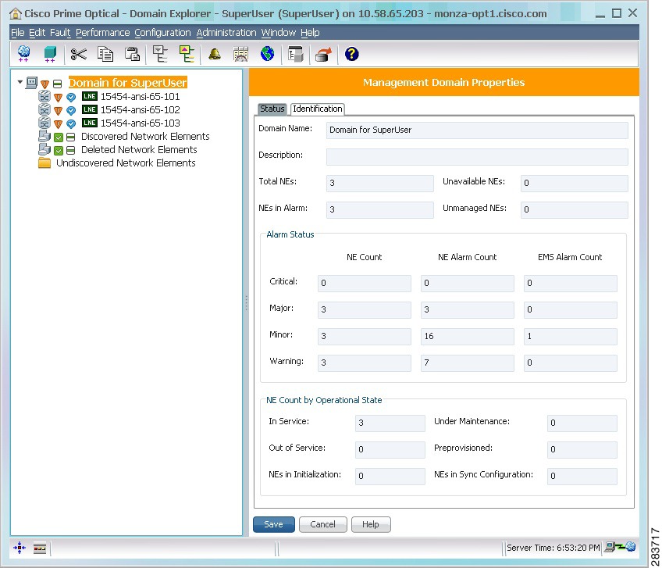This screenshot has height=568, width=662.
Task: Click the Add Network Element cloud icon
Action: (x=23, y=54)
